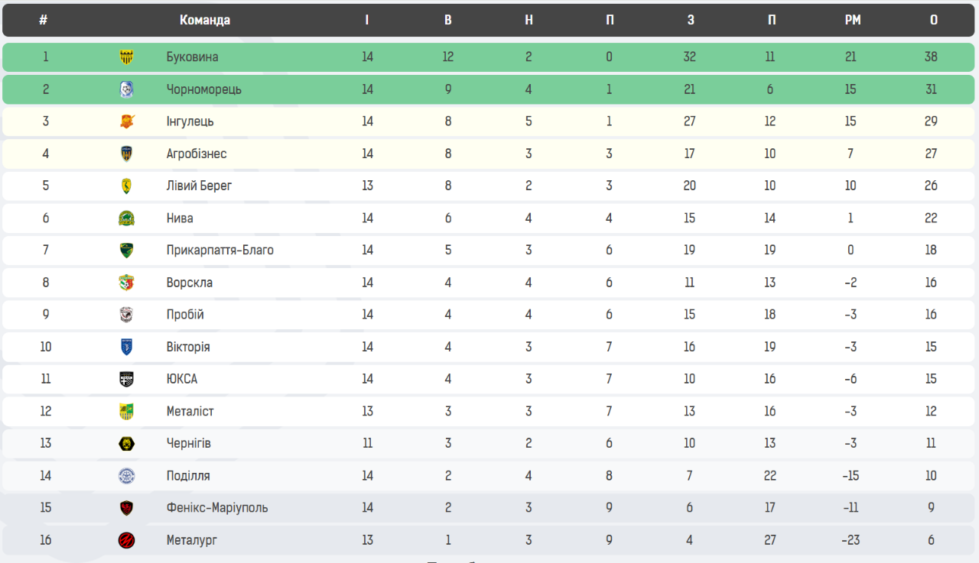Click the Металург club crest icon

tap(127, 540)
